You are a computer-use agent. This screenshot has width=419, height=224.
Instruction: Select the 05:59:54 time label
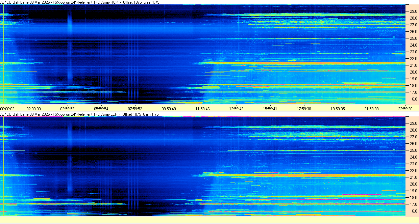point(101,109)
